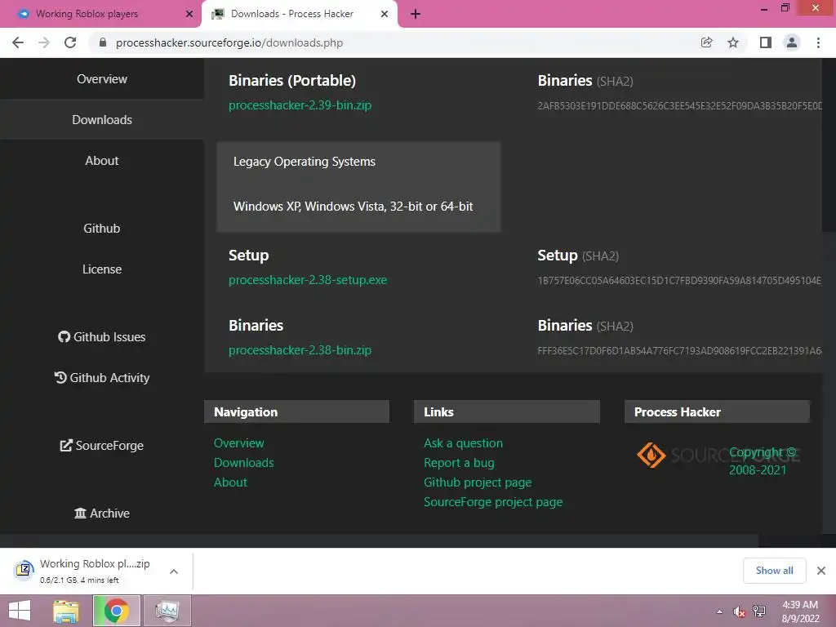Download processhacker-2.39-bin.zip
This screenshot has width=836, height=627.
[x=300, y=105]
